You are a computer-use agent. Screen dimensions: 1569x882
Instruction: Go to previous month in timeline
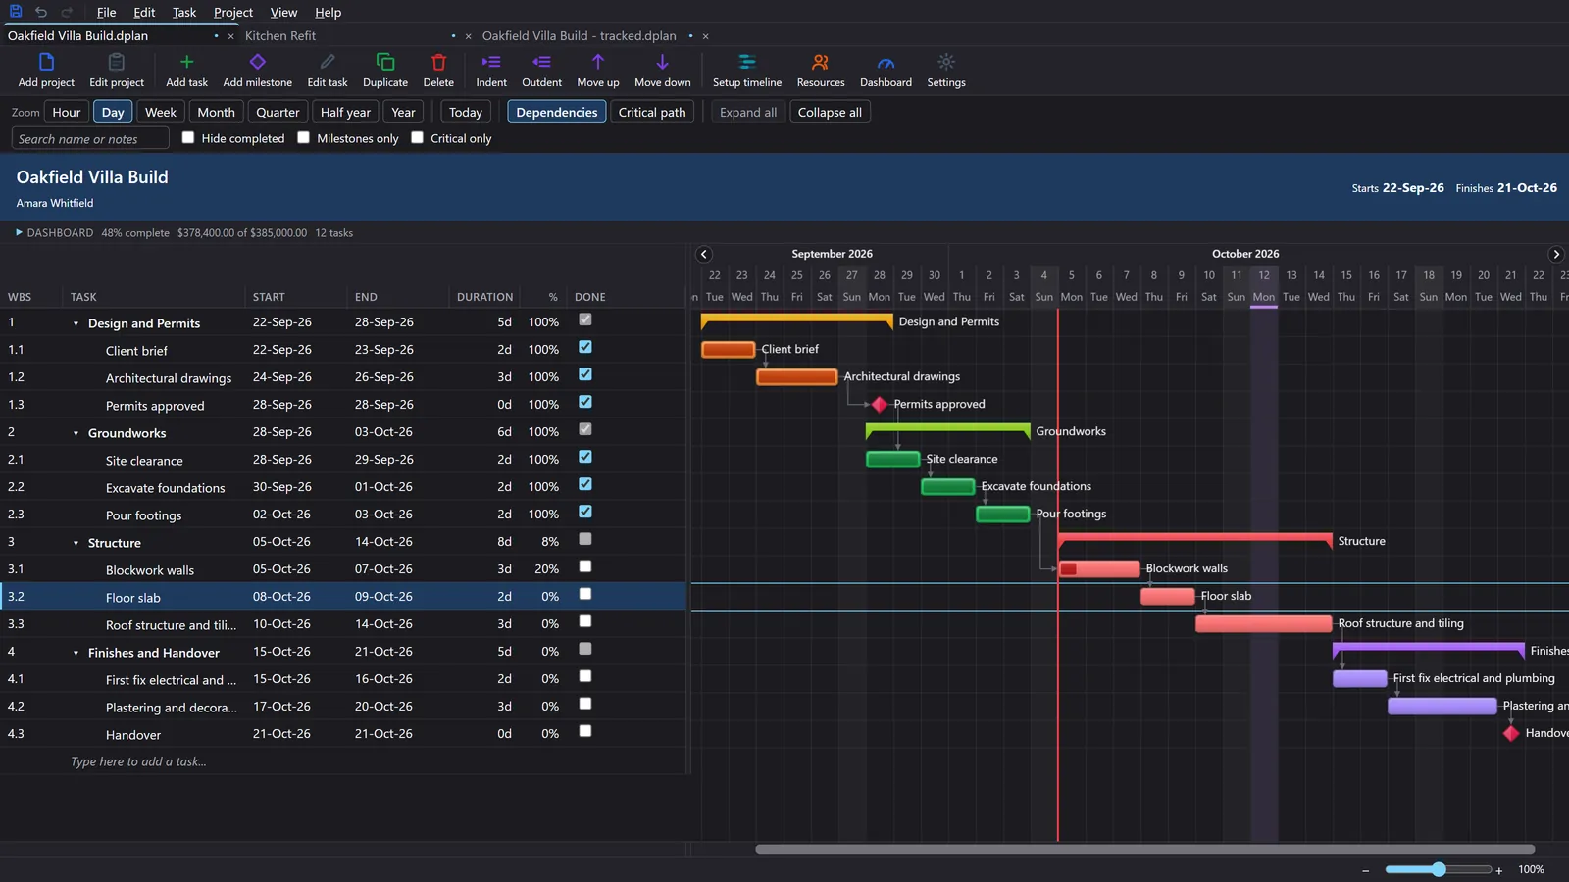click(x=703, y=254)
